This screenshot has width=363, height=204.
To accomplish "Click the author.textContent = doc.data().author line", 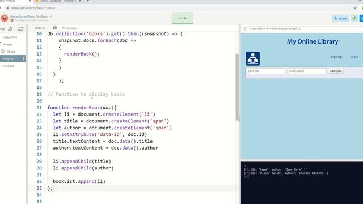I will (x=105, y=148).
